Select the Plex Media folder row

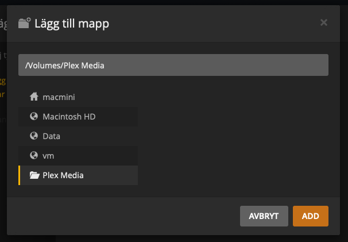(78, 175)
